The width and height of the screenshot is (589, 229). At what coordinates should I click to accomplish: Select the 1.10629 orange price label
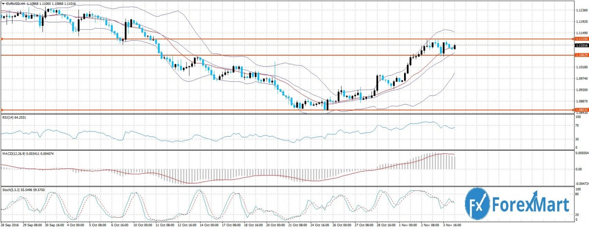[581, 55]
